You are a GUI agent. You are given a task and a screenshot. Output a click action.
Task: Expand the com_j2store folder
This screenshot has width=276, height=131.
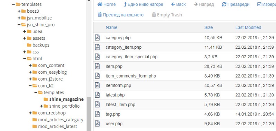[30, 79]
